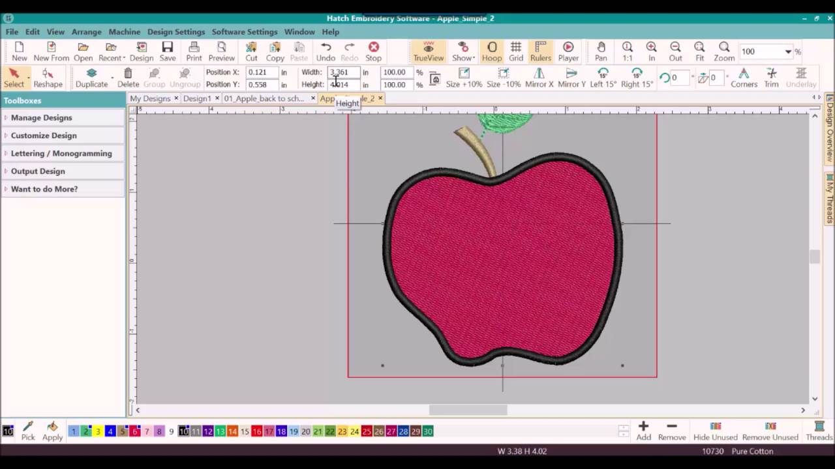Increase Size by 10%
This screenshot has height=469, width=835.
(x=464, y=78)
